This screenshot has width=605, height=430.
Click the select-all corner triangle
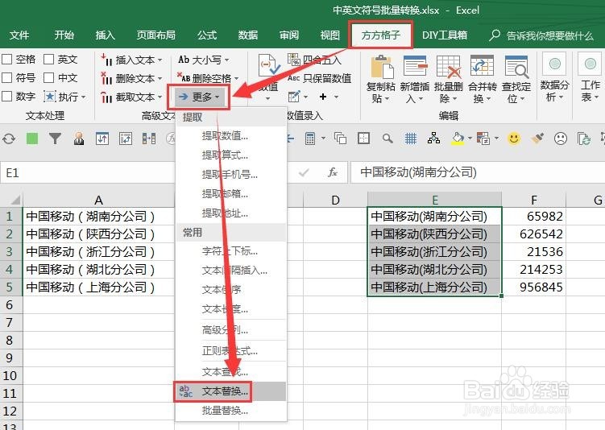(x=14, y=200)
